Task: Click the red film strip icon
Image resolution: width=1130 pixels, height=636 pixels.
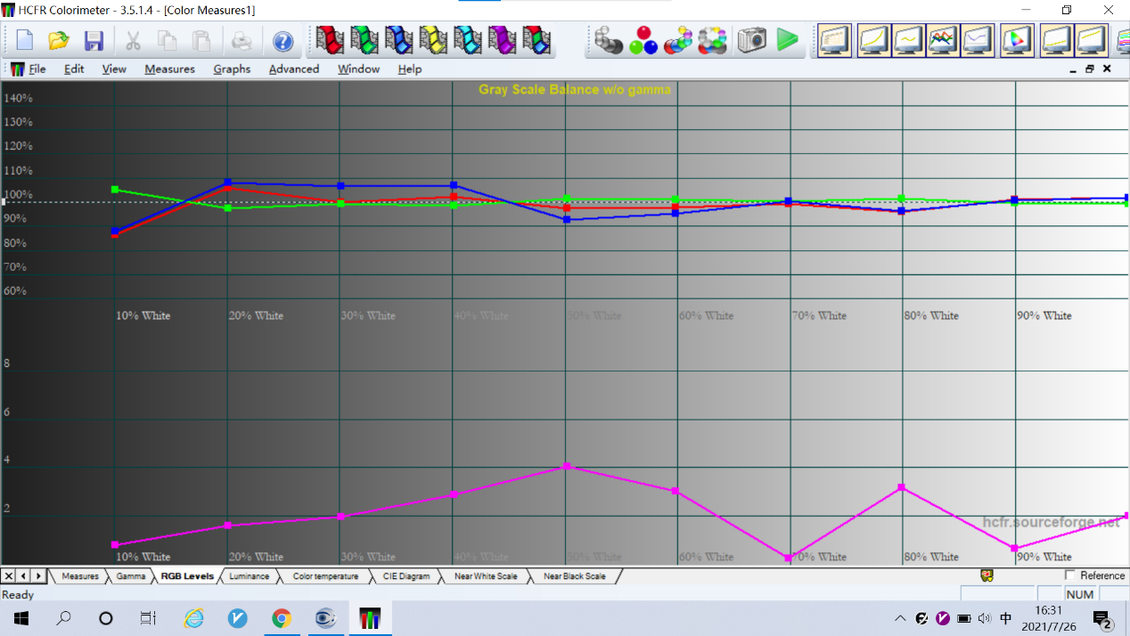Action: coord(330,41)
